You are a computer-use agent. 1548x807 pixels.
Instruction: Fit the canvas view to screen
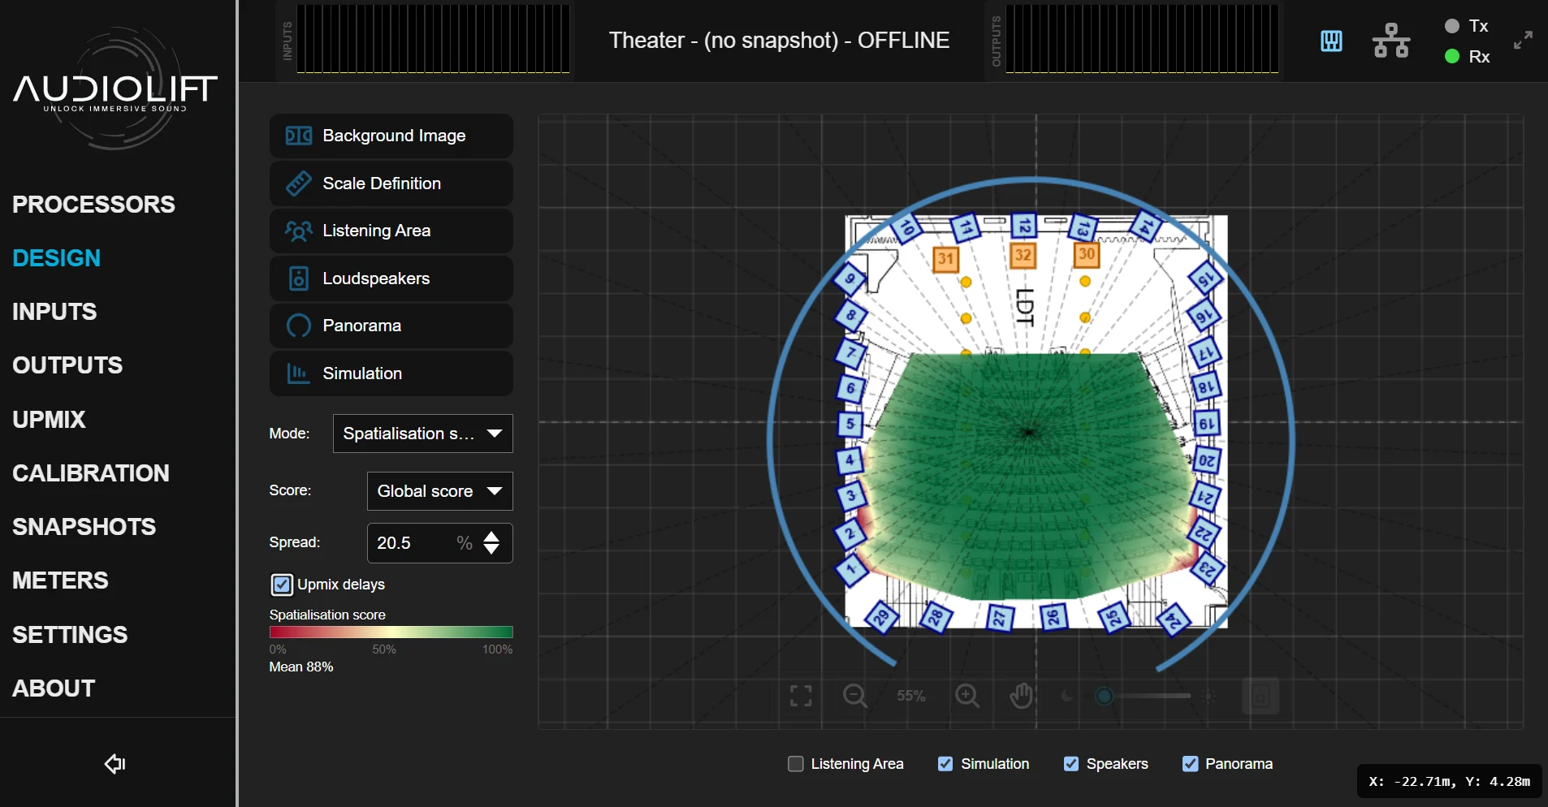pos(801,696)
